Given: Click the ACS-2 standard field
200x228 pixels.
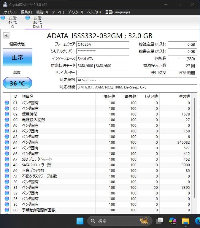Looking at the screenshot, I should click(x=136, y=80).
